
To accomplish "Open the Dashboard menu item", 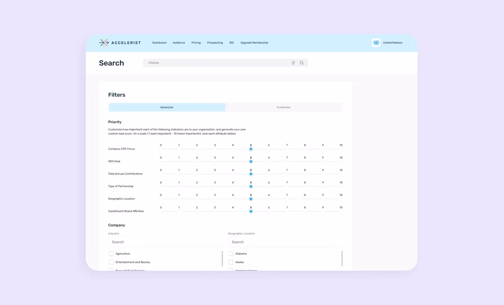I will point(159,42).
